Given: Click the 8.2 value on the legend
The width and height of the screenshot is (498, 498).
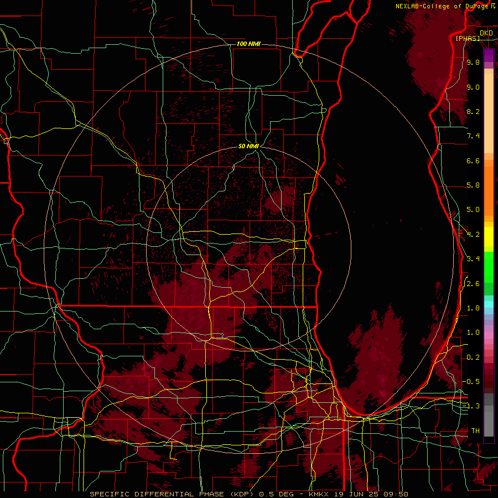Looking at the screenshot, I should tap(473, 111).
